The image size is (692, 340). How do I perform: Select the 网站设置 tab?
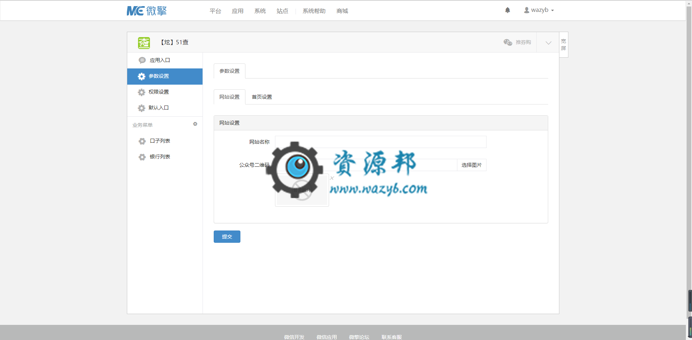[230, 97]
